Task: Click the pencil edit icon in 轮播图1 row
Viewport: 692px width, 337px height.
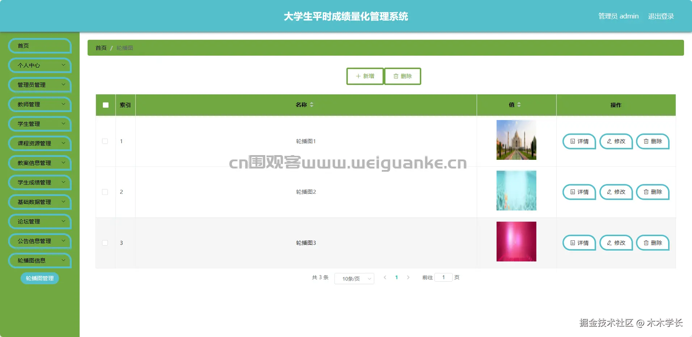Action: point(609,141)
